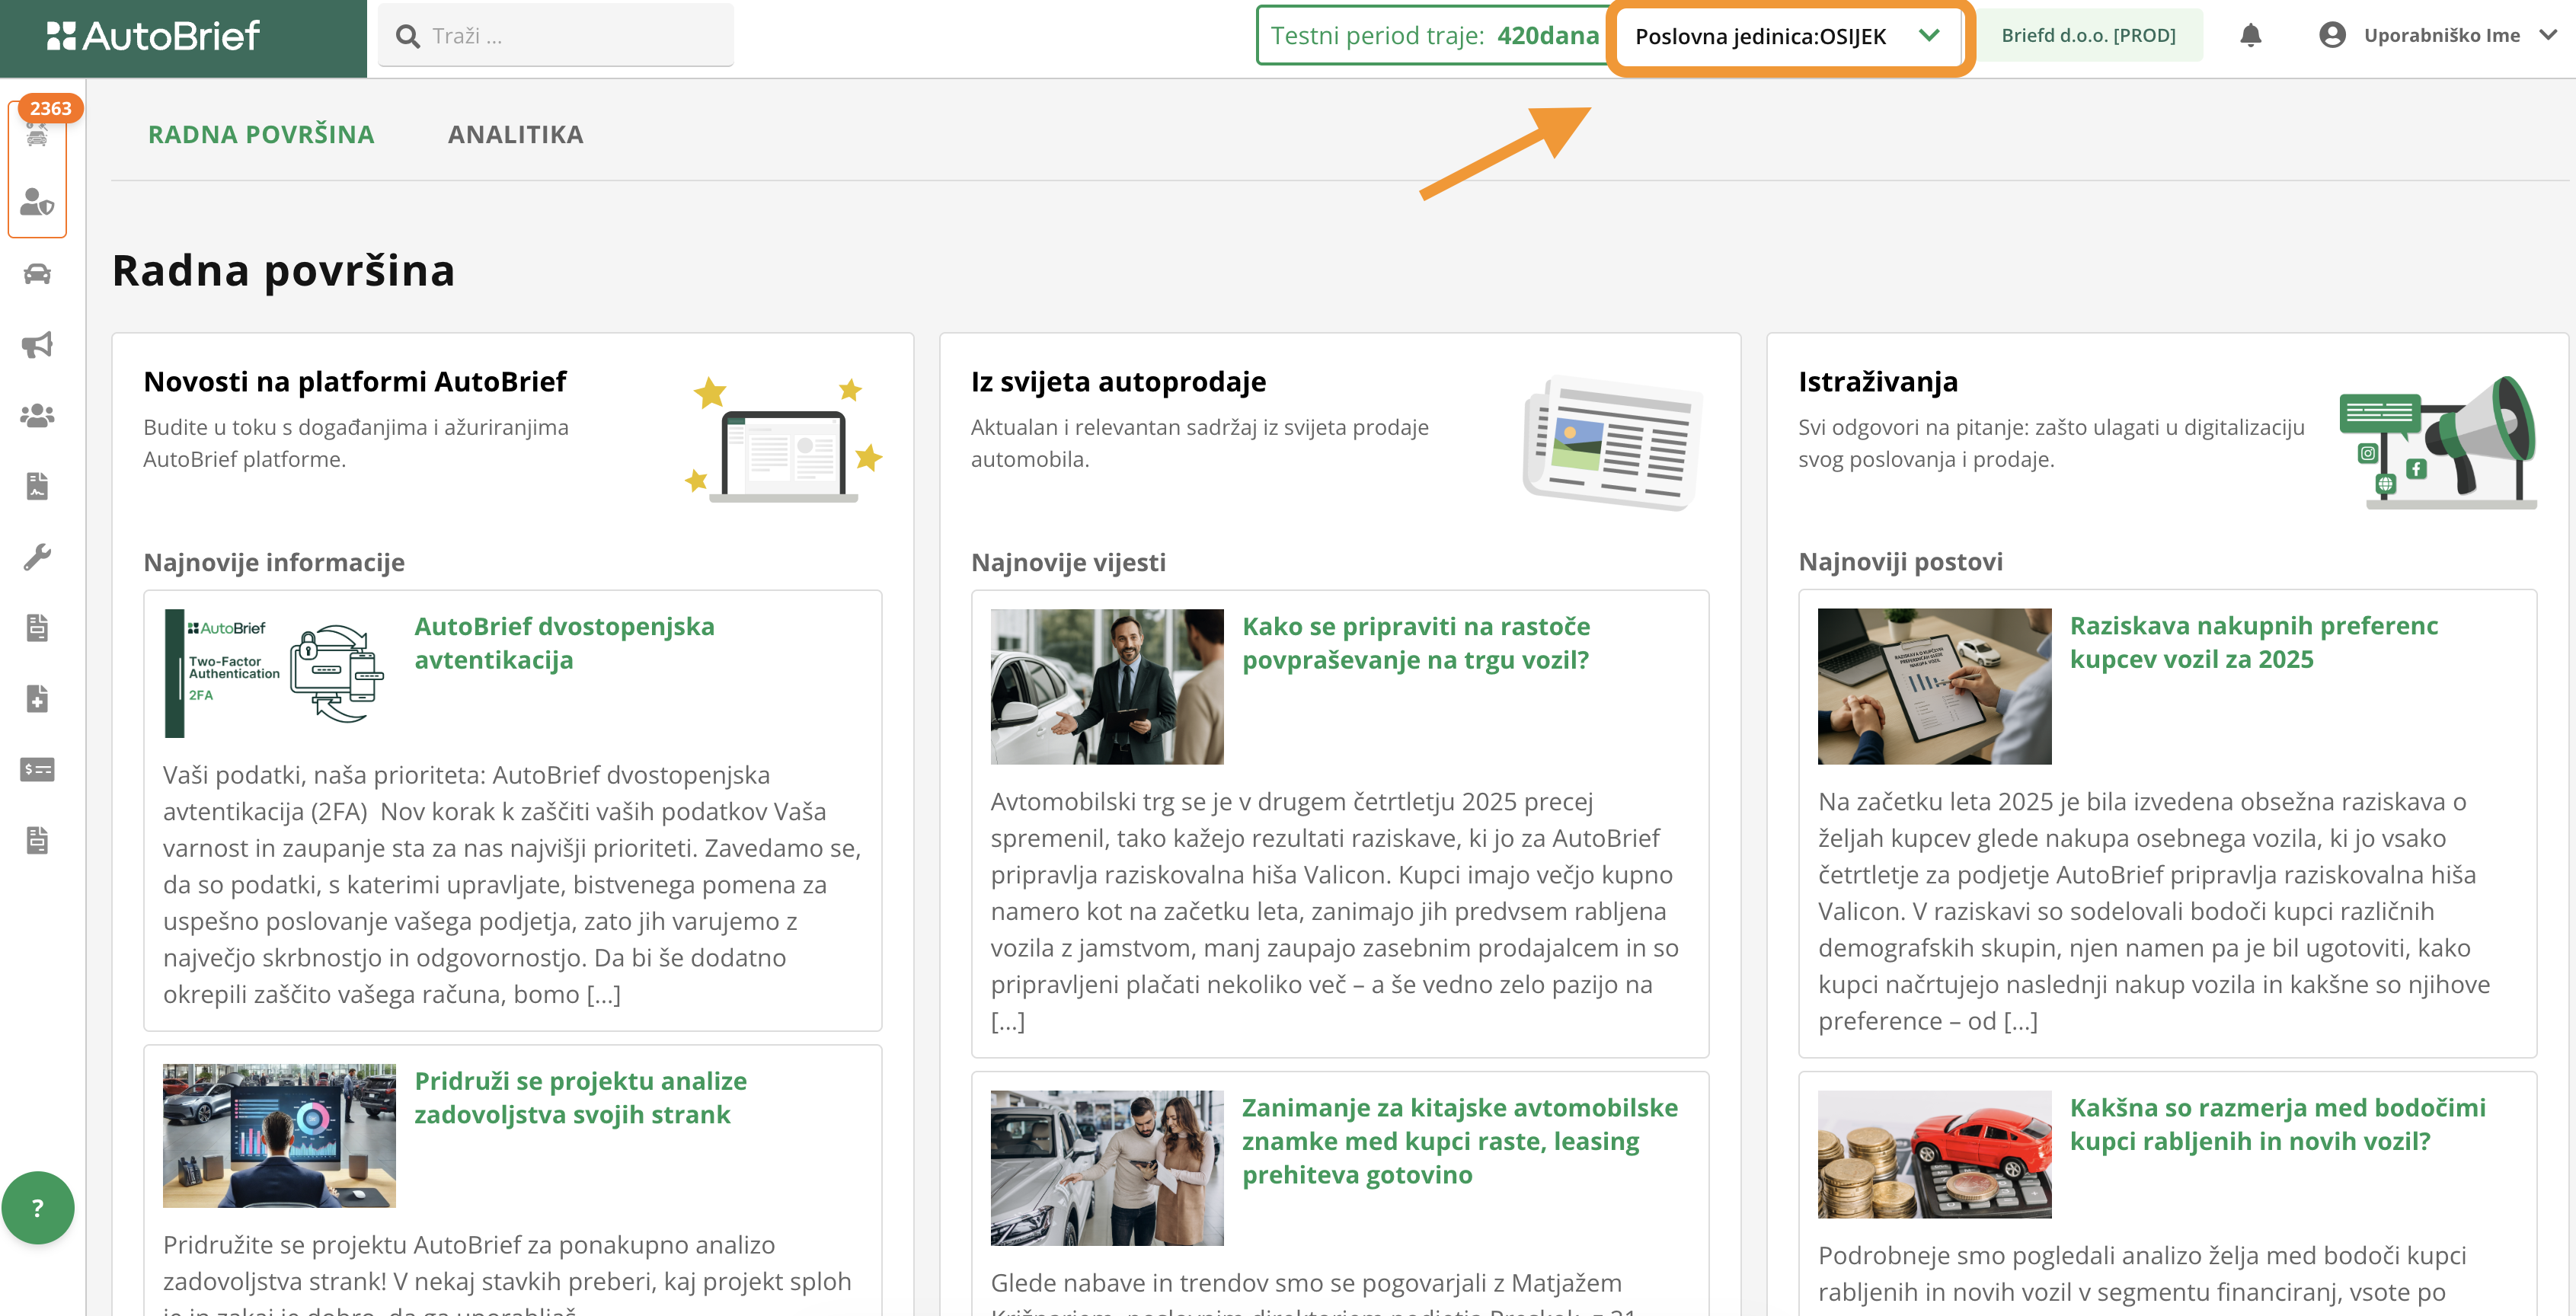Open AutoBrief dvostopenjska avtentikacija article link
Viewport: 2576px width, 1316px height.
click(564, 643)
